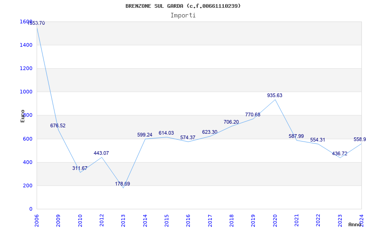
Task: Select the 311.67 value label for 2010
Action: point(80,168)
